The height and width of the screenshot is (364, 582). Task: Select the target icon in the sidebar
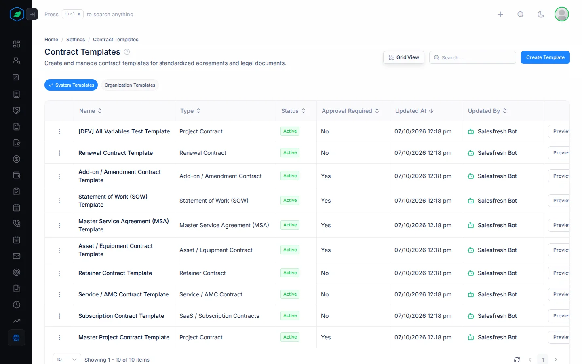(17, 272)
